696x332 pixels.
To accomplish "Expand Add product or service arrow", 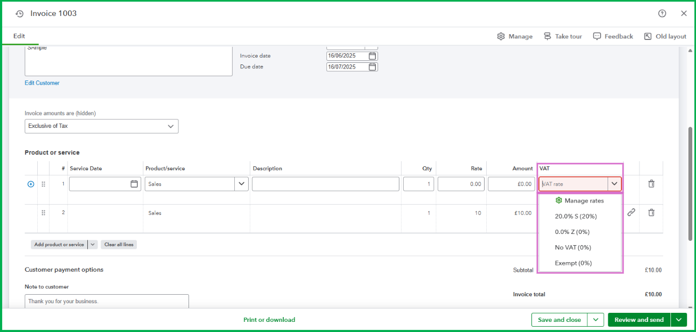I will 93,245.
